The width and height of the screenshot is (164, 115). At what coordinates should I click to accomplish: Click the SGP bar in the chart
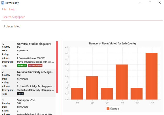click(151, 76)
